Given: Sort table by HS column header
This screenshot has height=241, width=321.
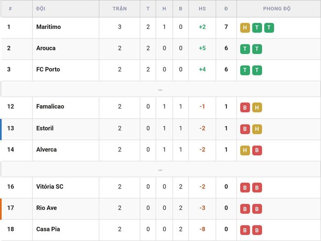Looking at the screenshot, I should tap(202, 9).
